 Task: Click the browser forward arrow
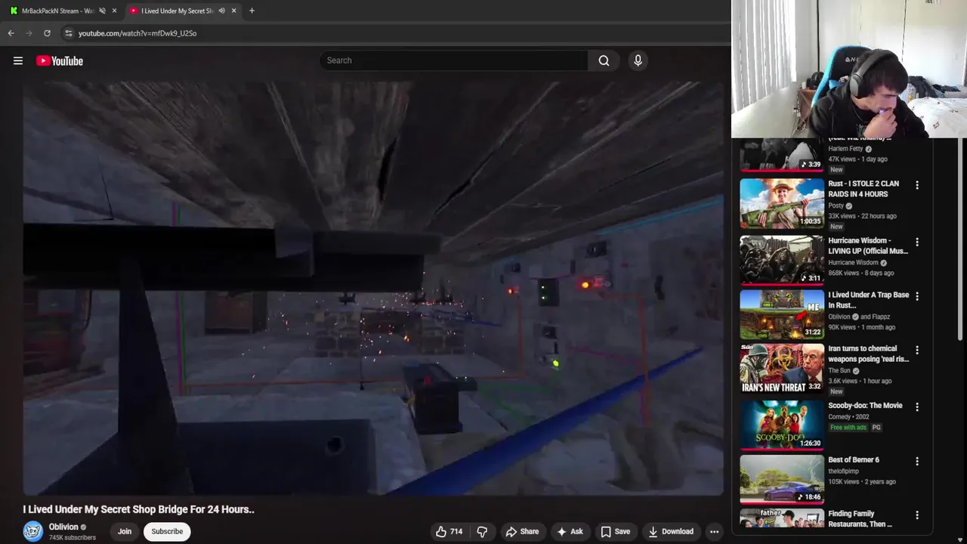coord(29,33)
